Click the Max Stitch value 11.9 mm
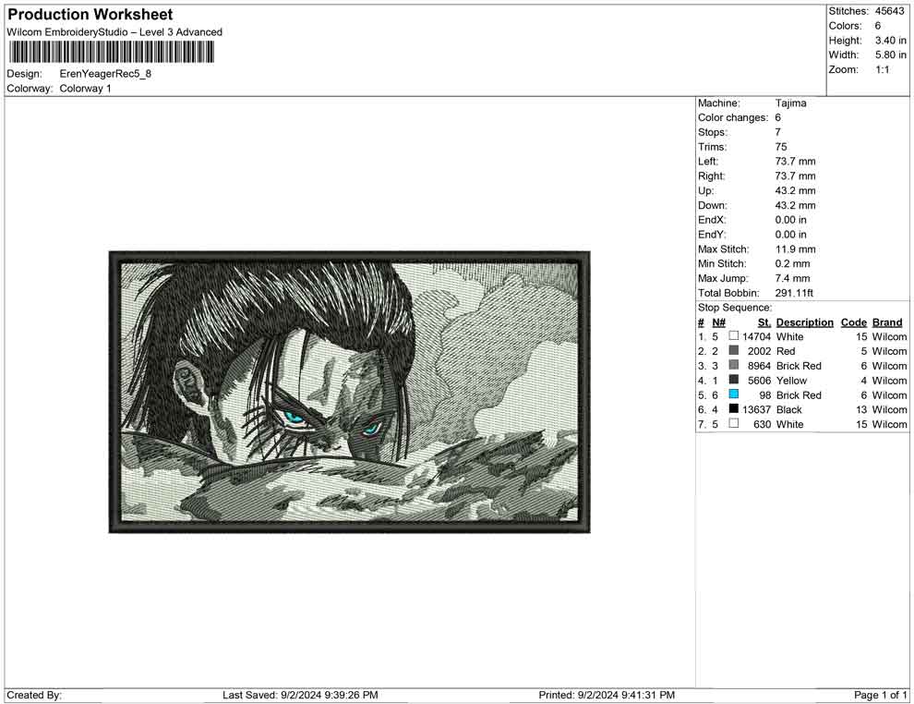This screenshot has height=704, width=914. tap(796, 249)
